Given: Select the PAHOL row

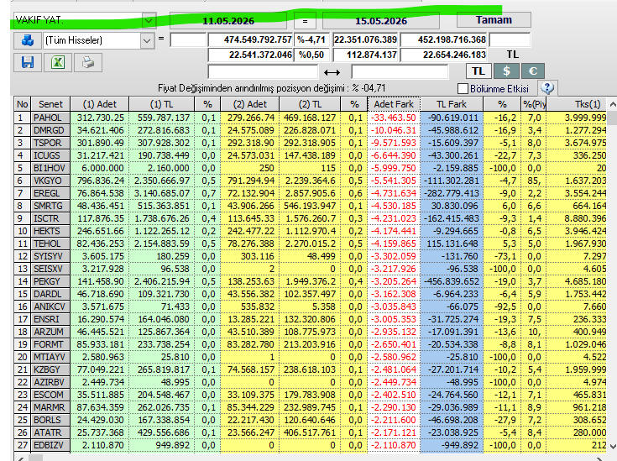Looking at the screenshot, I should 310,118.
